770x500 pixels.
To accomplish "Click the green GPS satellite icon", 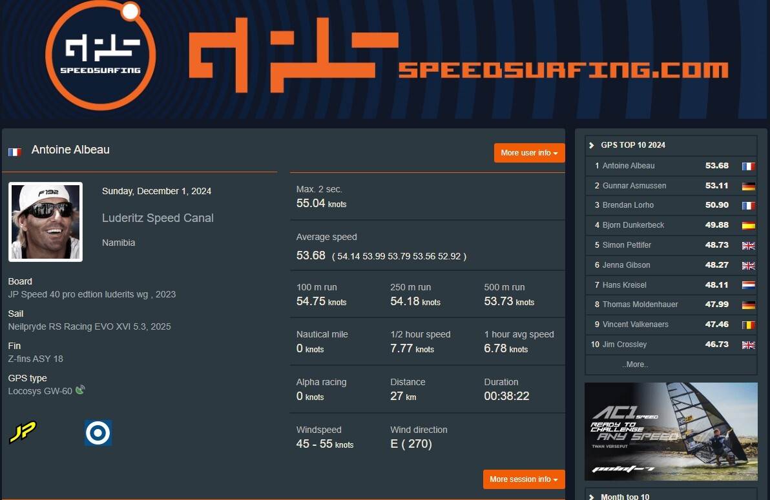I will click(80, 390).
